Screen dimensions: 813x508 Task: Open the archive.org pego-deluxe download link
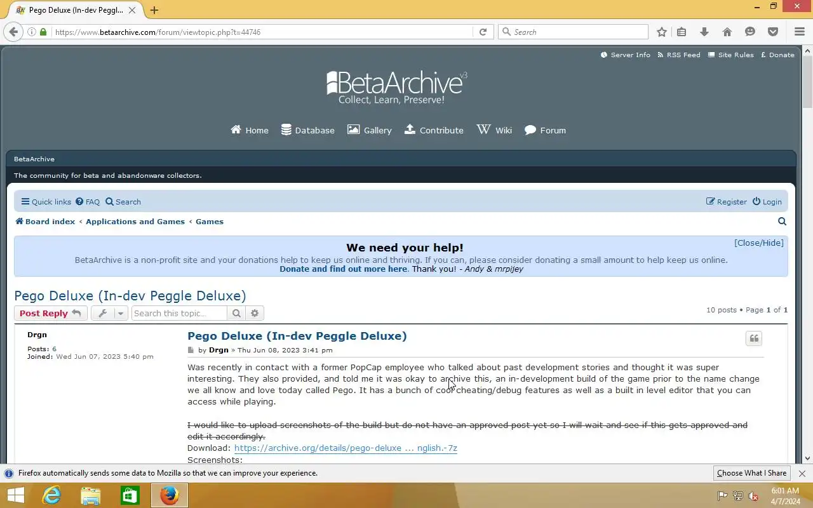click(x=346, y=448)
